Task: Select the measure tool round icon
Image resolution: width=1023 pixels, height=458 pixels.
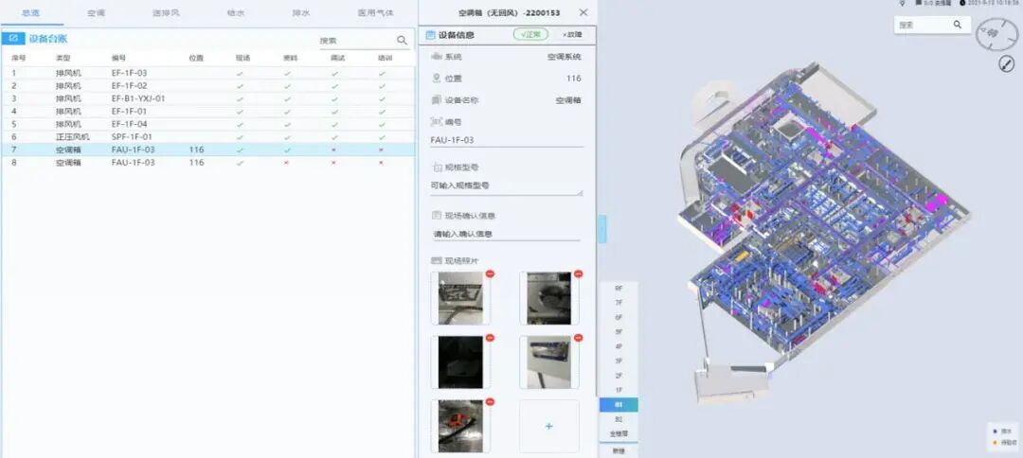Action: tap(1007, 63)
